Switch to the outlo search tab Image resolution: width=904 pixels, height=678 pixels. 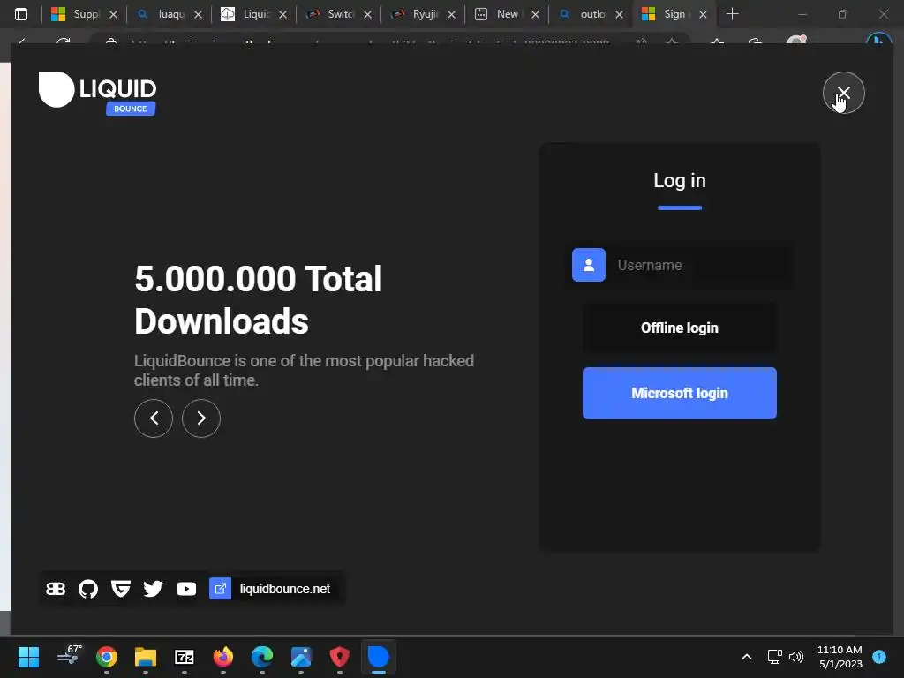591,14
